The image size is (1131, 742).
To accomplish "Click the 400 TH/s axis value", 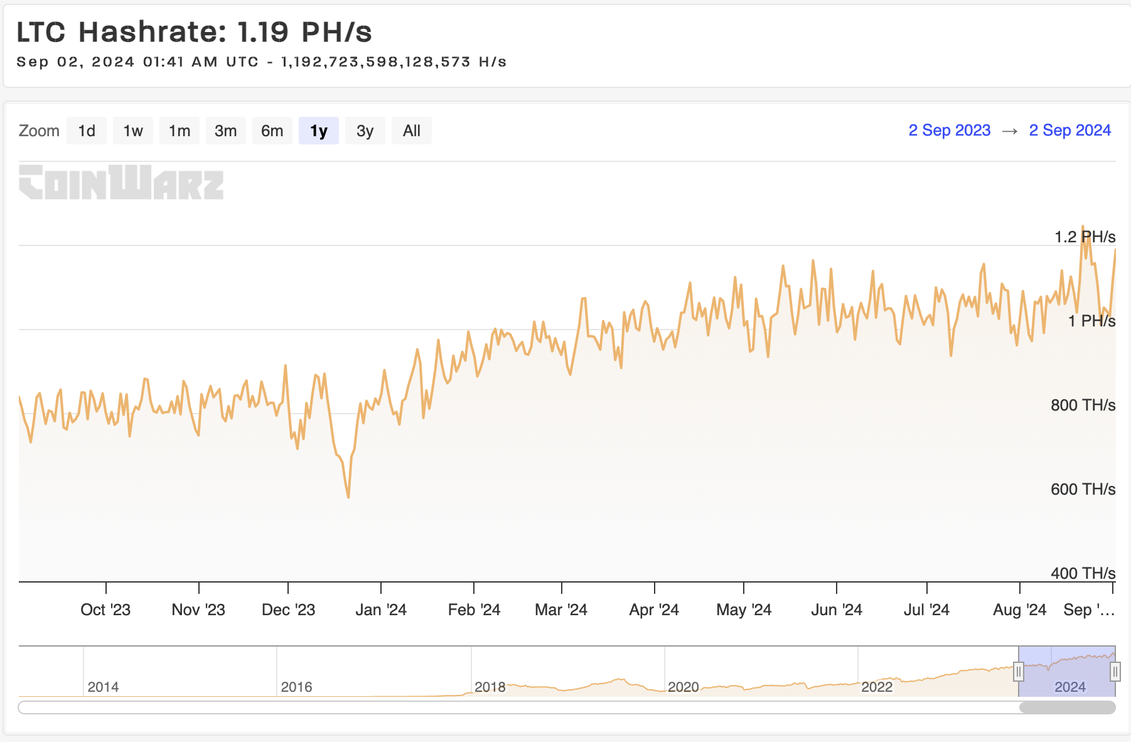I will coord(1083,573).
